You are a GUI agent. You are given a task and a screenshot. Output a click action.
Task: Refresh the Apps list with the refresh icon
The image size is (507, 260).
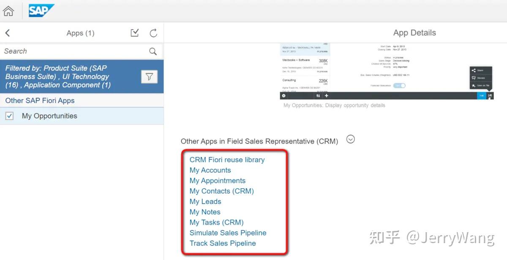[153, 32]
